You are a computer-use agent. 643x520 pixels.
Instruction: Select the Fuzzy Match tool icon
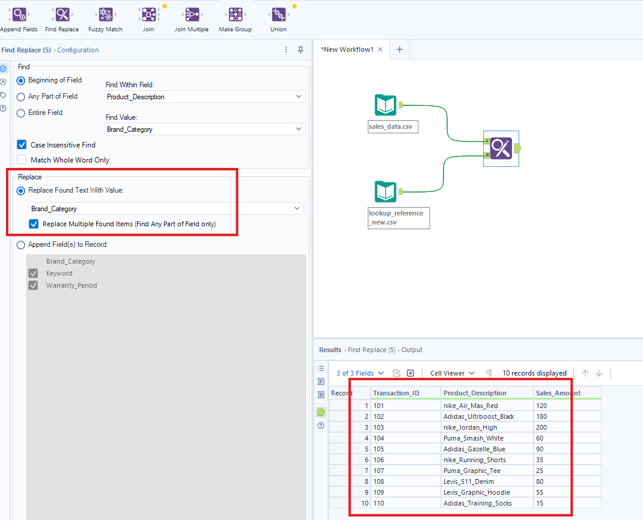tap(105, 15)
